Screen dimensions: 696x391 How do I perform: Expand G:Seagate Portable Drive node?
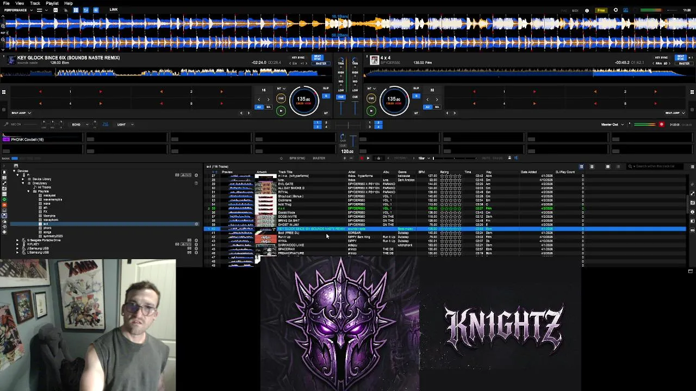click(17, 240)
